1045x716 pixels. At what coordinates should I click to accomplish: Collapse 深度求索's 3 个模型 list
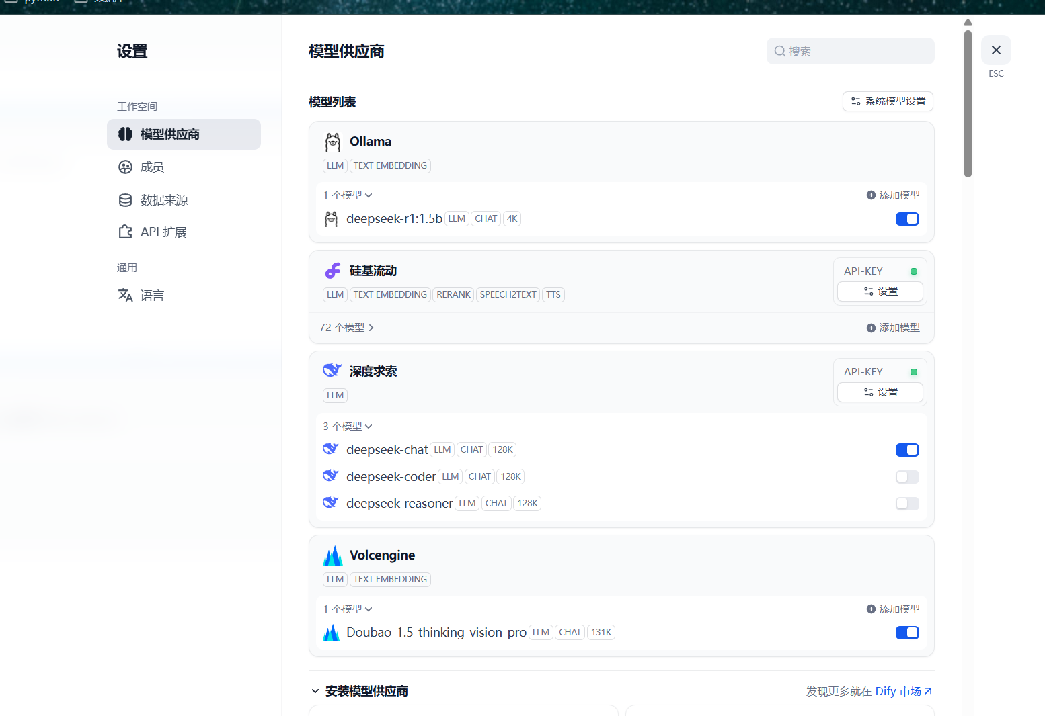tap(347, 427)
